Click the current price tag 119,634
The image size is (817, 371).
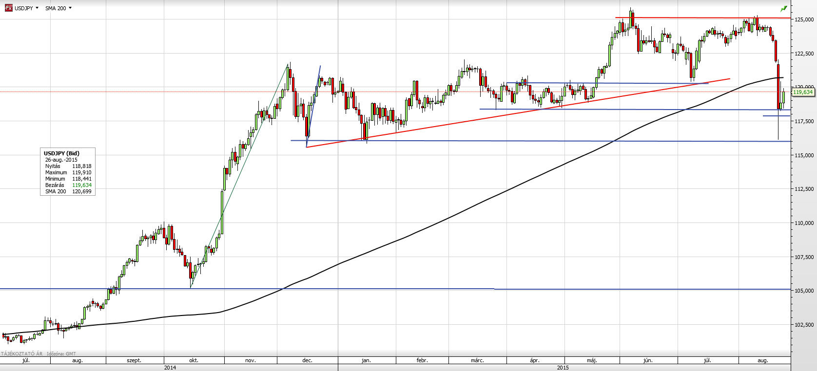tap(803, 92)
